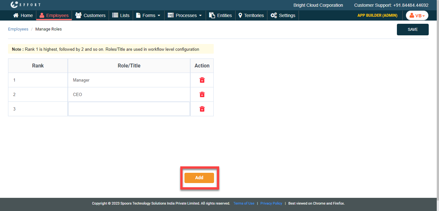Image resolution: width=439 pixels, height=211 pixels.
Task: Edit the Manager role title field
Action: [x=129, y=80]
